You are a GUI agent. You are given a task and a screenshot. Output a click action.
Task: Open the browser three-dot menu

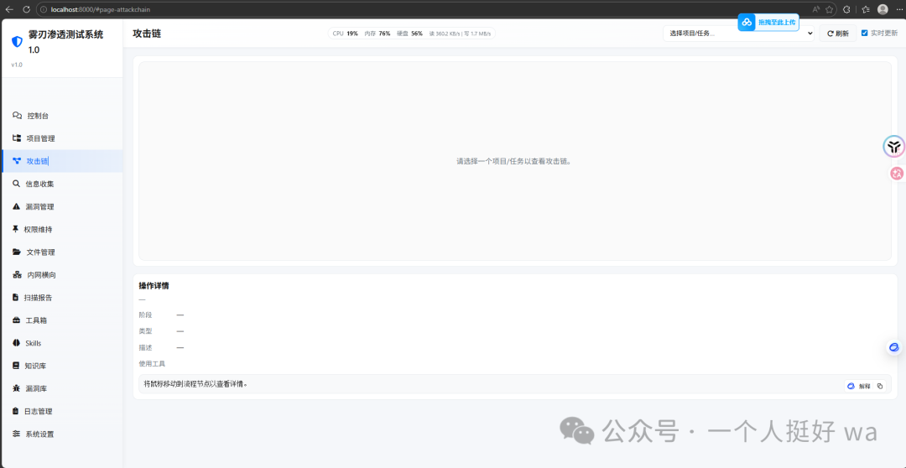(898, 9)
